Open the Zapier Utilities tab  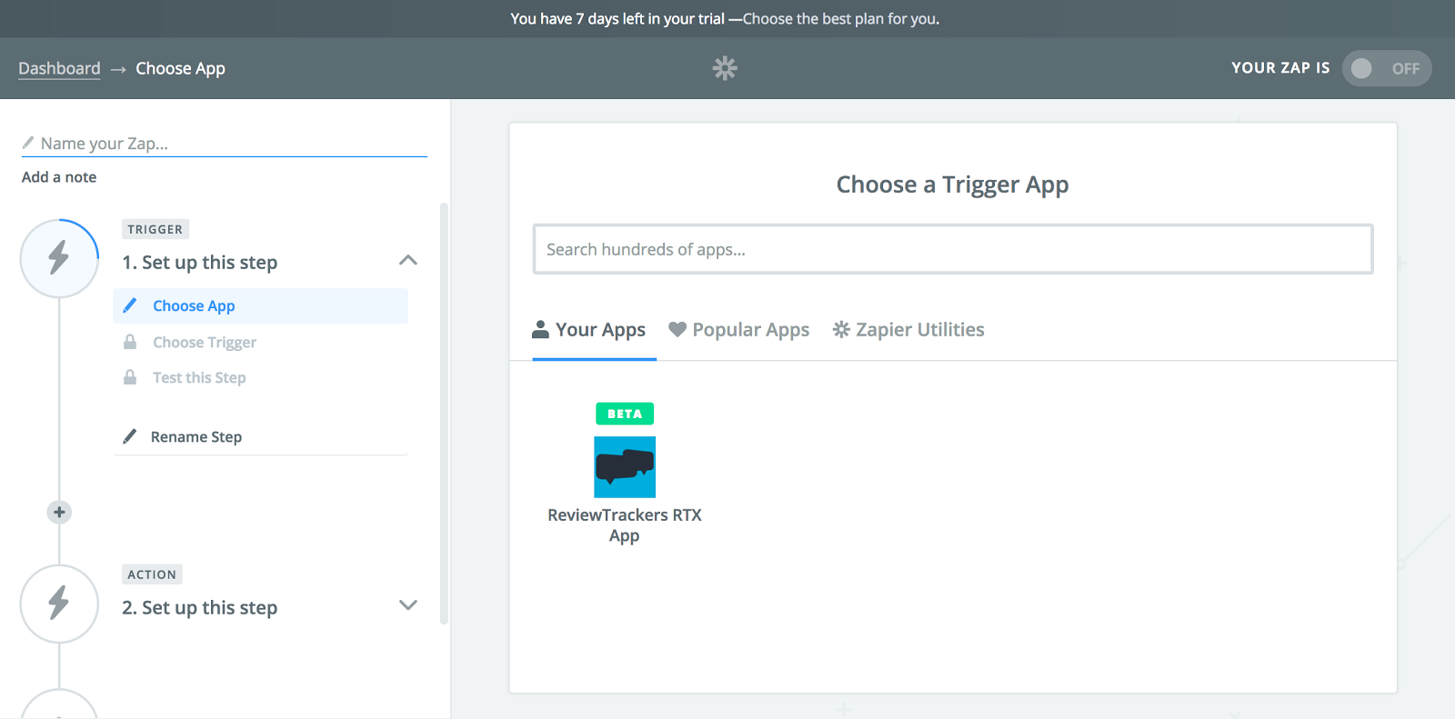[x=908, y=330]
